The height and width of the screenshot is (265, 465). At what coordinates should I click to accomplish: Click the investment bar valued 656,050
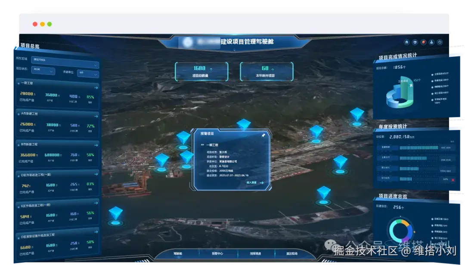pyautogui.click(x=413, y=158)
